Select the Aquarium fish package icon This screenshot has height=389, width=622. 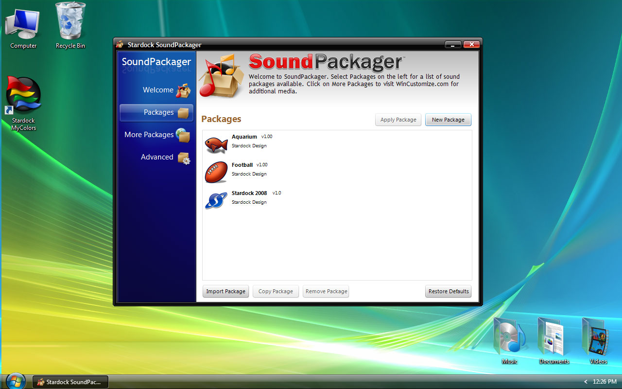[216, 144]
